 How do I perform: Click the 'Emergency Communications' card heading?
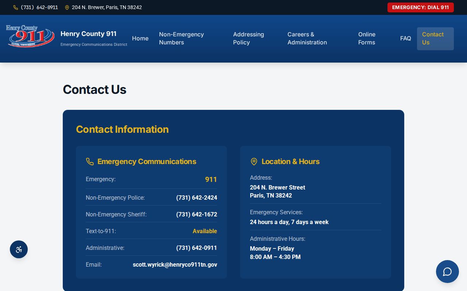coord(147,162)
